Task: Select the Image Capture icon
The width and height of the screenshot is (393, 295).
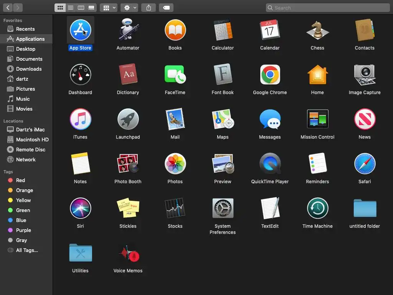Action: pos(365,75)
